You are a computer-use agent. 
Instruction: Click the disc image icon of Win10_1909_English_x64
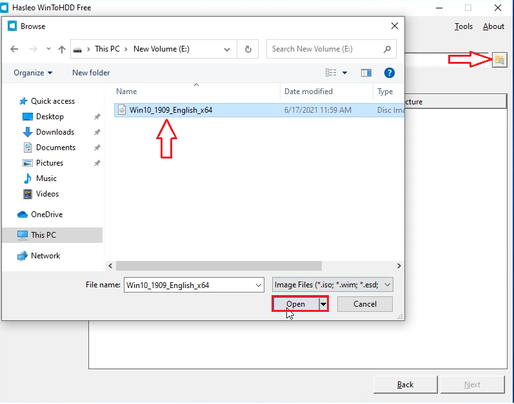pyautogui.click(x=122, y=110)
